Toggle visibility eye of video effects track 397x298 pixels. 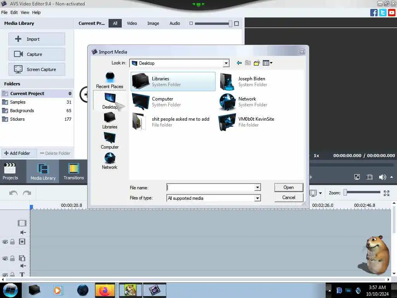[5, 242]
